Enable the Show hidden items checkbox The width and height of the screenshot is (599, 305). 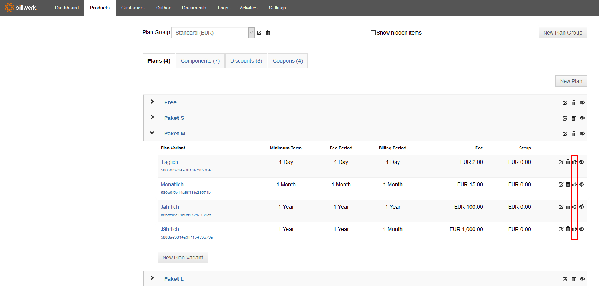(x=373, y=33)
